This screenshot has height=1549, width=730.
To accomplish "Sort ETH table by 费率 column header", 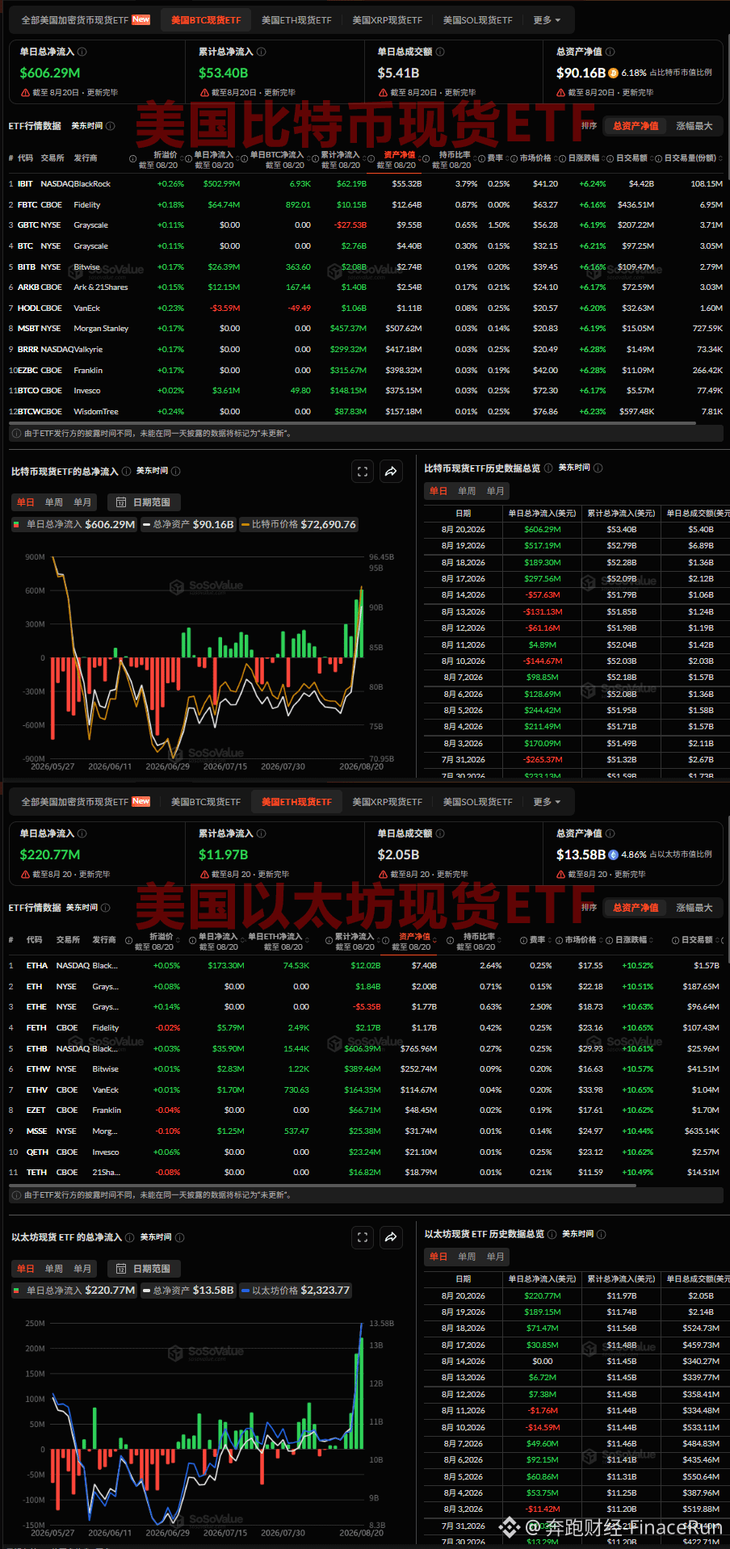I will point(538,940).
